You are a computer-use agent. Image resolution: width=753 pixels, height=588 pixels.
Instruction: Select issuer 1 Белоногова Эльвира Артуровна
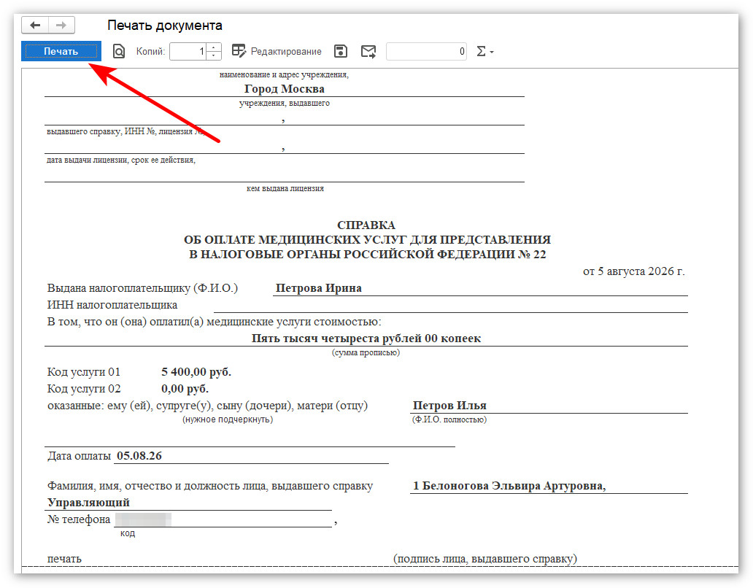pyautogui.click(x=509, y=486)
